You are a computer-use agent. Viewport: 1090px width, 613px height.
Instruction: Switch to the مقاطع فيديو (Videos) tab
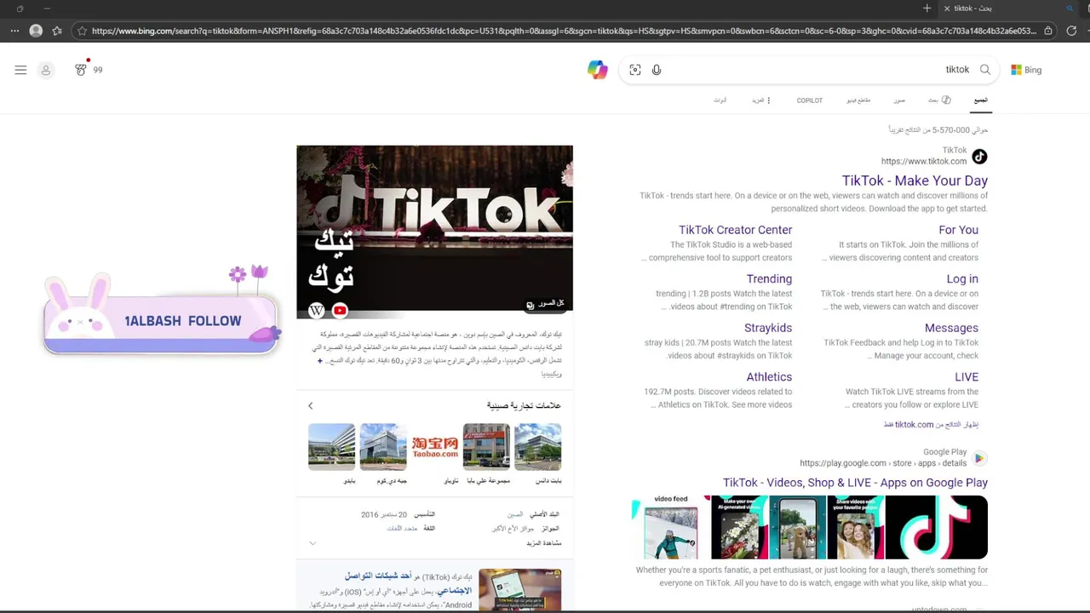858,100
